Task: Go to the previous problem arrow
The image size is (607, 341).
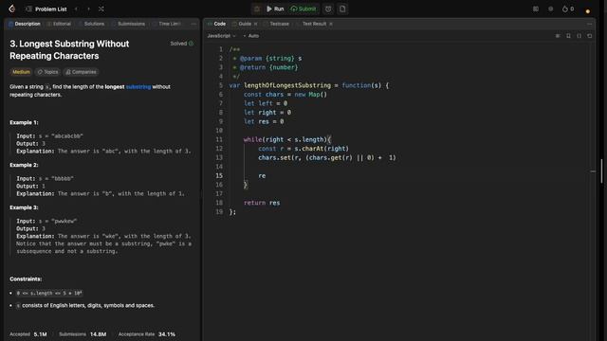Action: pyautogui.click(x=76, y=9)
